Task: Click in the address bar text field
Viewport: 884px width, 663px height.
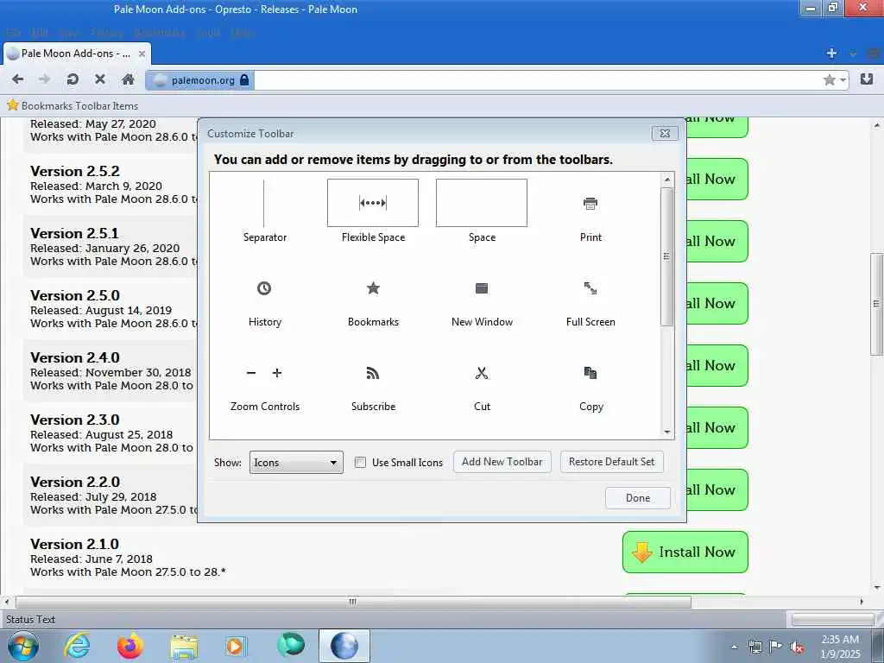Action: 539,80
